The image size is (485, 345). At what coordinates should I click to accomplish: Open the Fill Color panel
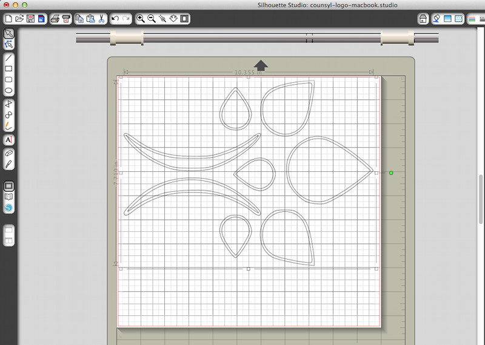[x=436, y=19]
